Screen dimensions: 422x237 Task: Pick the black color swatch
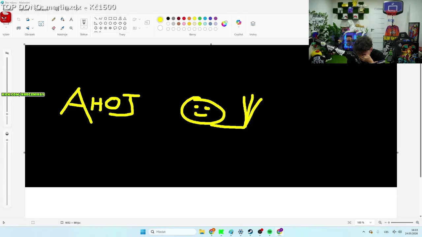tap(168, 18)
